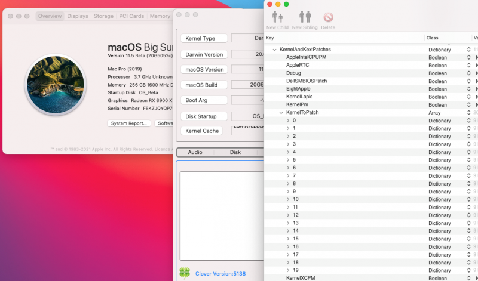Select the KernelLapic key row
The width and height of the screenshot is (478, 281).
point(371,97)
